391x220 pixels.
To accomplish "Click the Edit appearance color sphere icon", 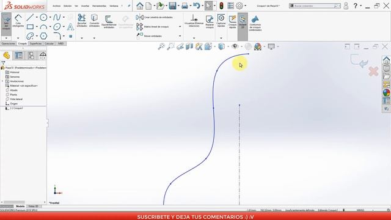I will tap(258, 46).
